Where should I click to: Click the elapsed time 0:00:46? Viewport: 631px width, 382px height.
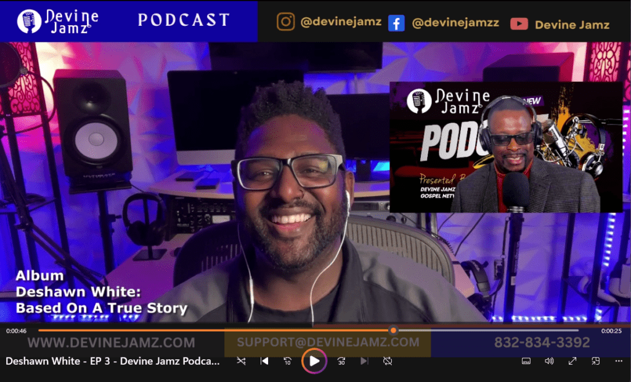(16, 331)
